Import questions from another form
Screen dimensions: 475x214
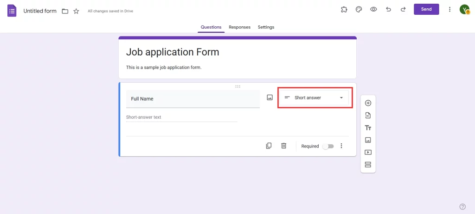tap(368, 115)
